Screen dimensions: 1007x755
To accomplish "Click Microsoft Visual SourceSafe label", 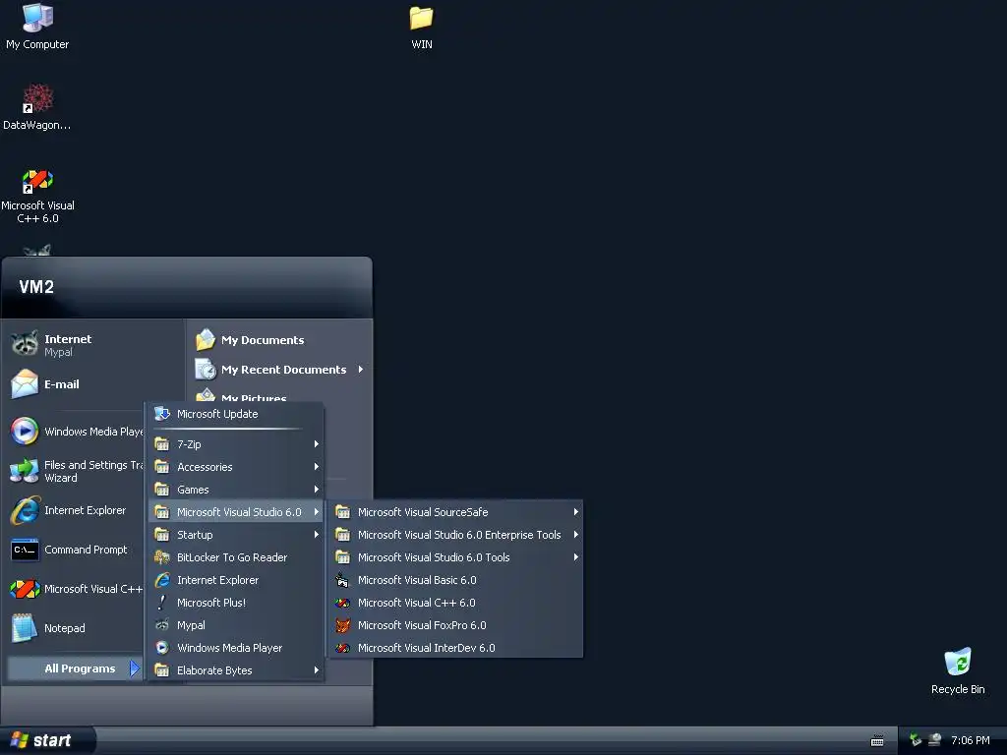I will click(423, 511).
